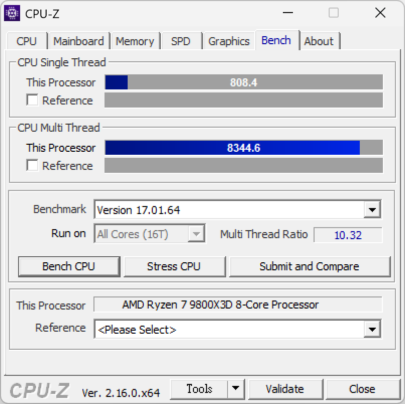Open the Run on cores dropdown
Viewport: 405px width, 404px height.
(197, 233)
